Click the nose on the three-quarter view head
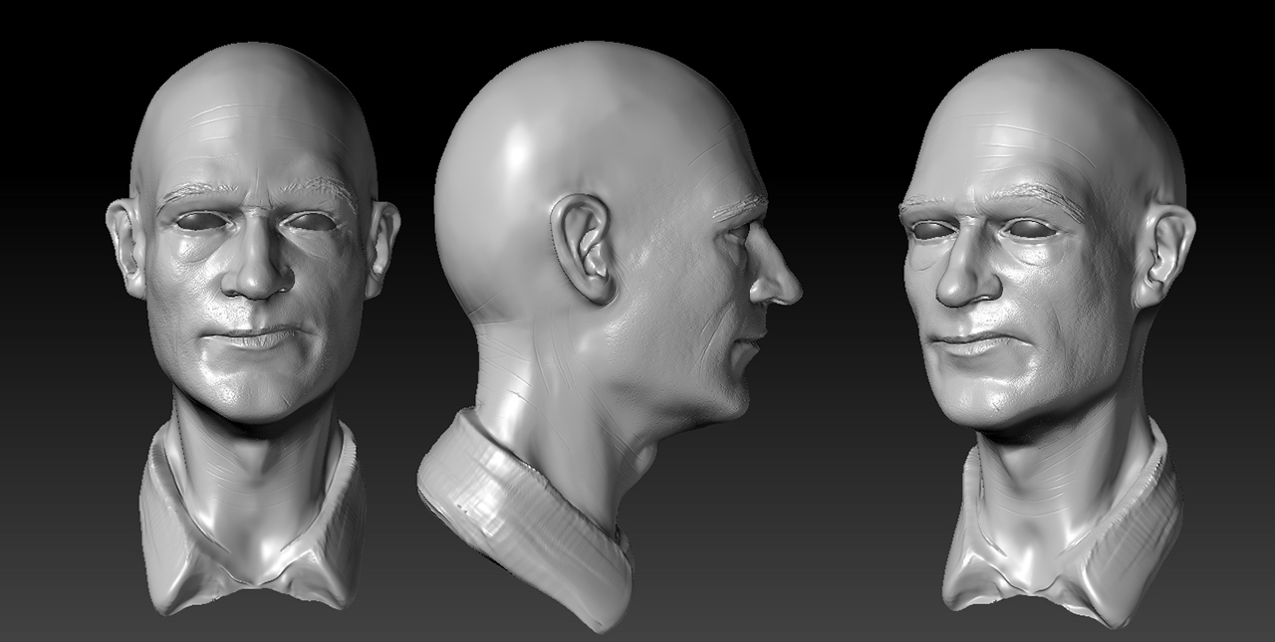Screen dimensions: 1275x642 point(961,284)
